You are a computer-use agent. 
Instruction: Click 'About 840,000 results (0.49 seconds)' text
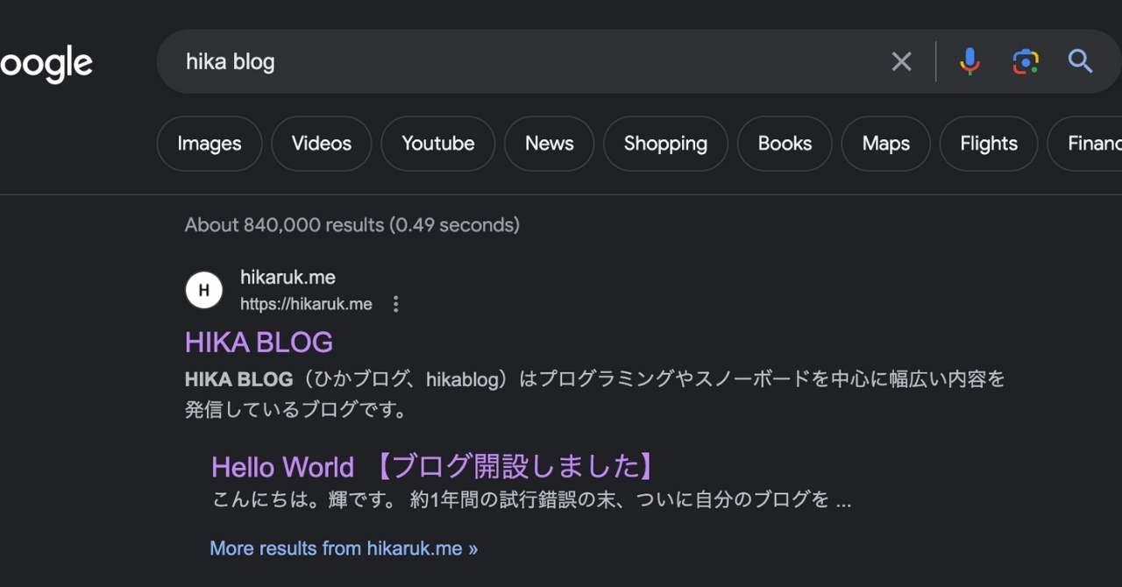(352, 225)
